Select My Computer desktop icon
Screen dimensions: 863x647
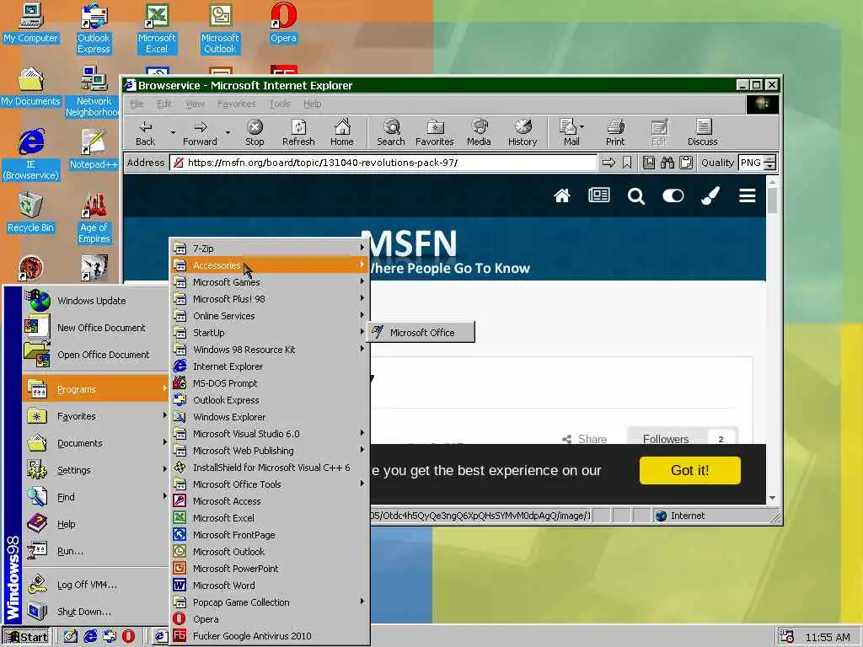[30, 23]
